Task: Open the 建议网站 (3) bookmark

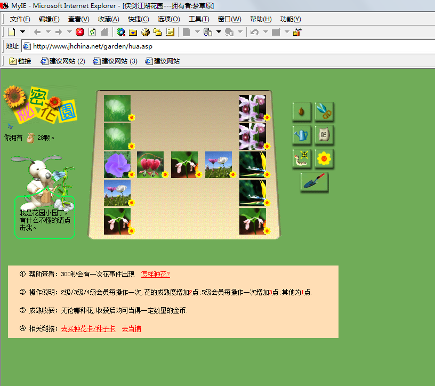Action: pyautogui.click(x=115, y=61)
